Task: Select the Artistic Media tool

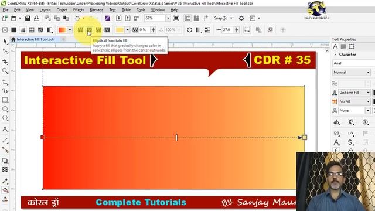Action: click(5, 91)
